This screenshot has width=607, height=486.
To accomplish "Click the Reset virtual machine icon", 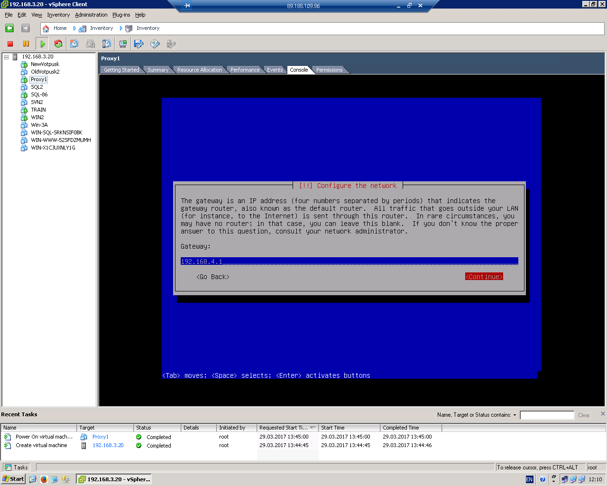I will click(58, 44).
